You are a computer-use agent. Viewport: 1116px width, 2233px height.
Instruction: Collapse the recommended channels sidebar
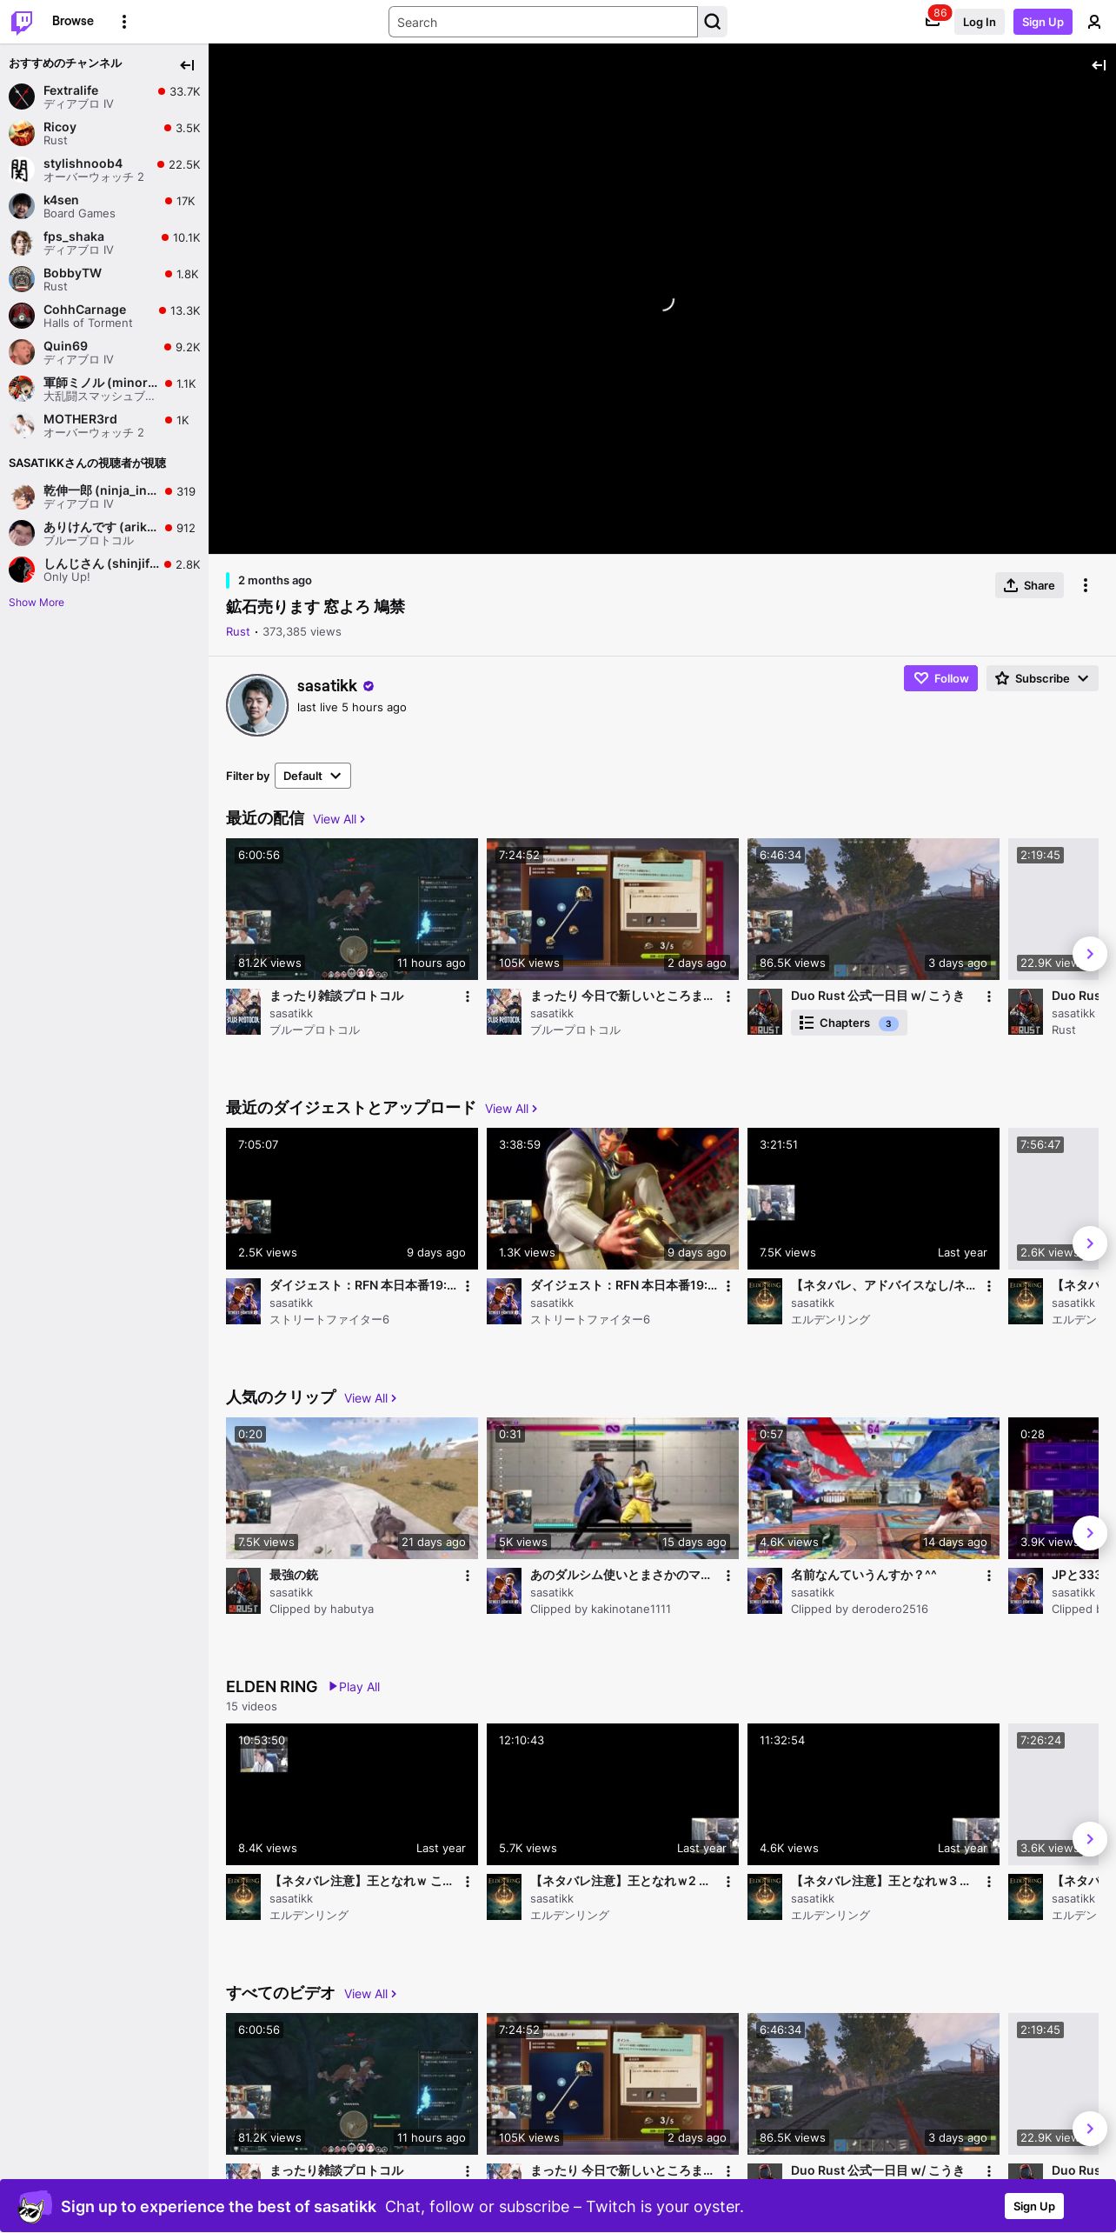coord(187,64)
